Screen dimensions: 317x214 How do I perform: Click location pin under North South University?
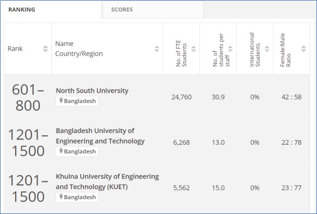pos(61,101)
